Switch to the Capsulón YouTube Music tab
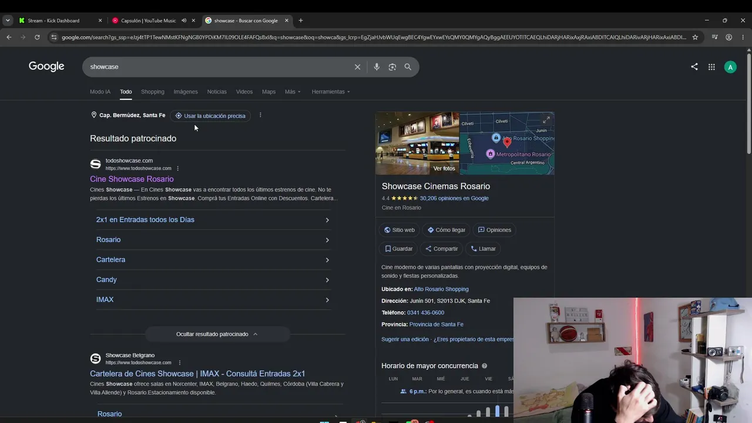 pos(148,21)
